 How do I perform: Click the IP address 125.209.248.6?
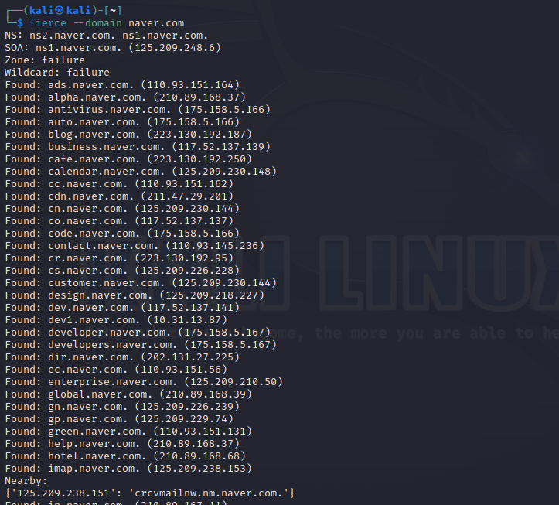(x=175, y=48)
